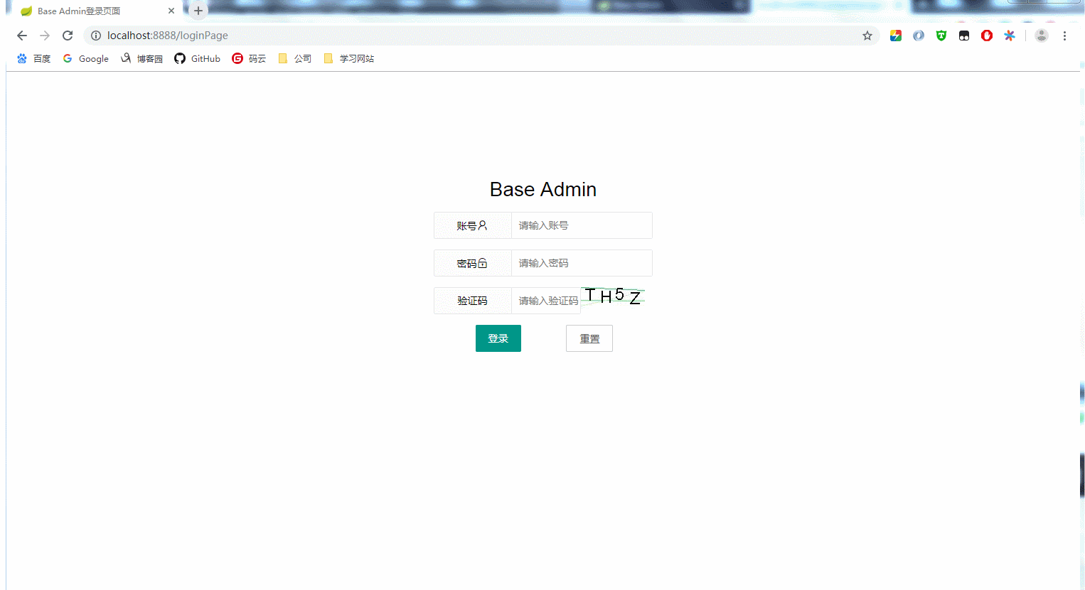Focus the address bar URL
Image resolution: width=1085 pixels, height=590 pixels.
click(168, 36)
